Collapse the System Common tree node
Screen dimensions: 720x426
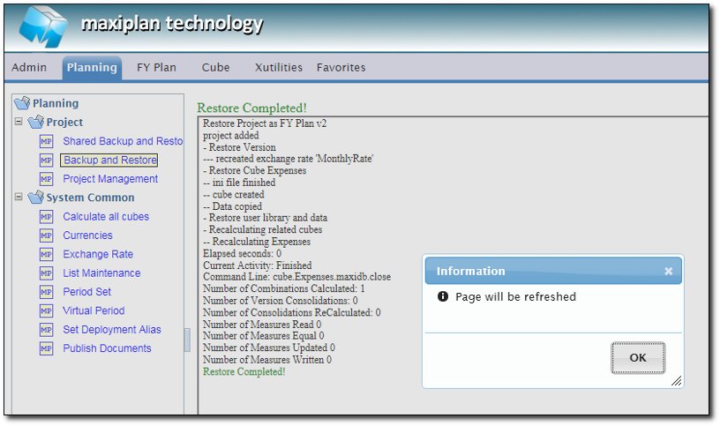[19, 198]
